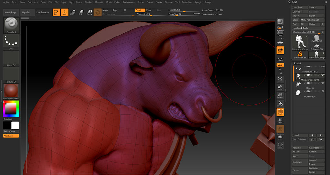
Task: Enable M material mode
Action: point(125,10)
